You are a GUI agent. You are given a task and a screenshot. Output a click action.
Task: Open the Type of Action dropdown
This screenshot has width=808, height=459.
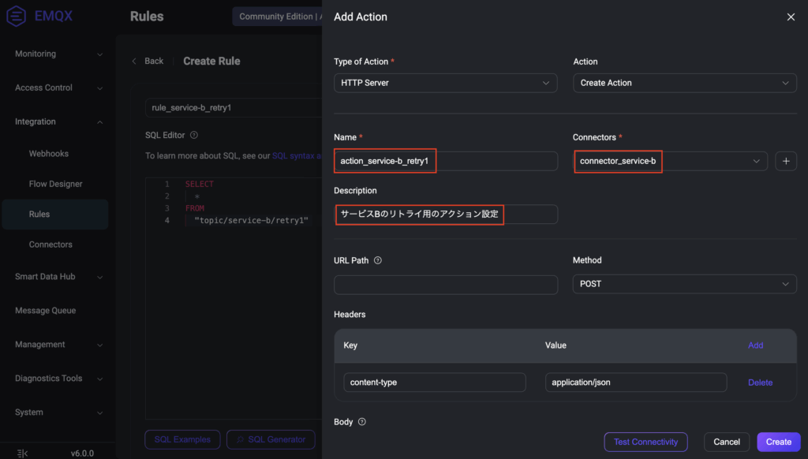pyautogui.click(x=446, y=83)
